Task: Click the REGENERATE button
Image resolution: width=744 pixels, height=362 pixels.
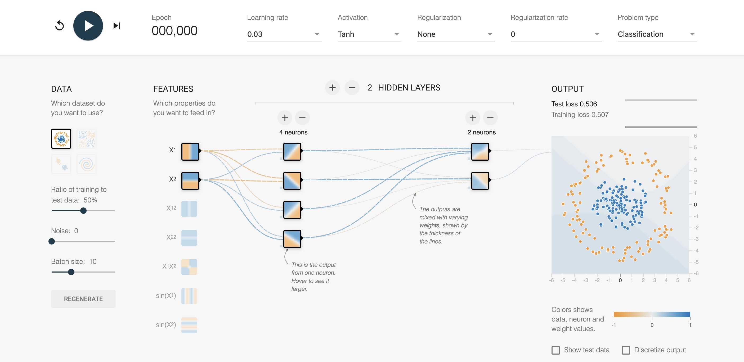Action: [x=83, y=299]
